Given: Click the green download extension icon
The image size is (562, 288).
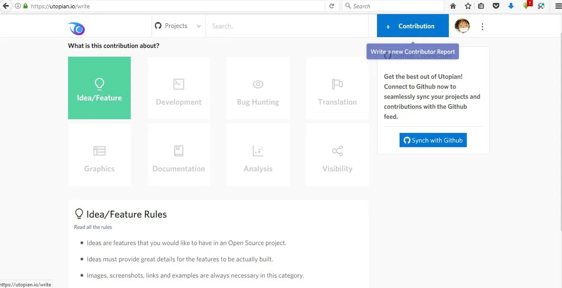Looking at the screenshot, I should tap(527, 6).
